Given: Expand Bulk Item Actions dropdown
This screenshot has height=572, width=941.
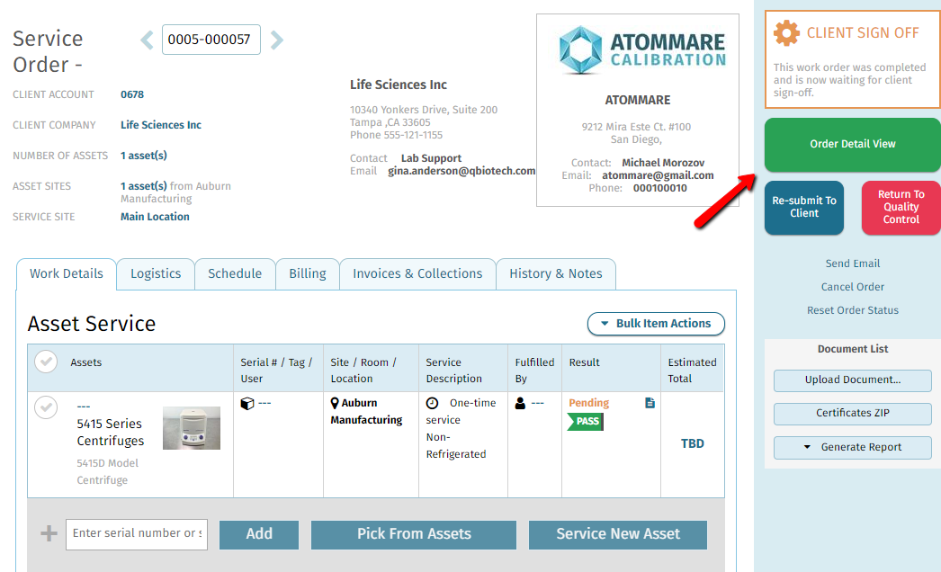Looking at the screenshot, I should pyautogui.click(x=656, y=324).
